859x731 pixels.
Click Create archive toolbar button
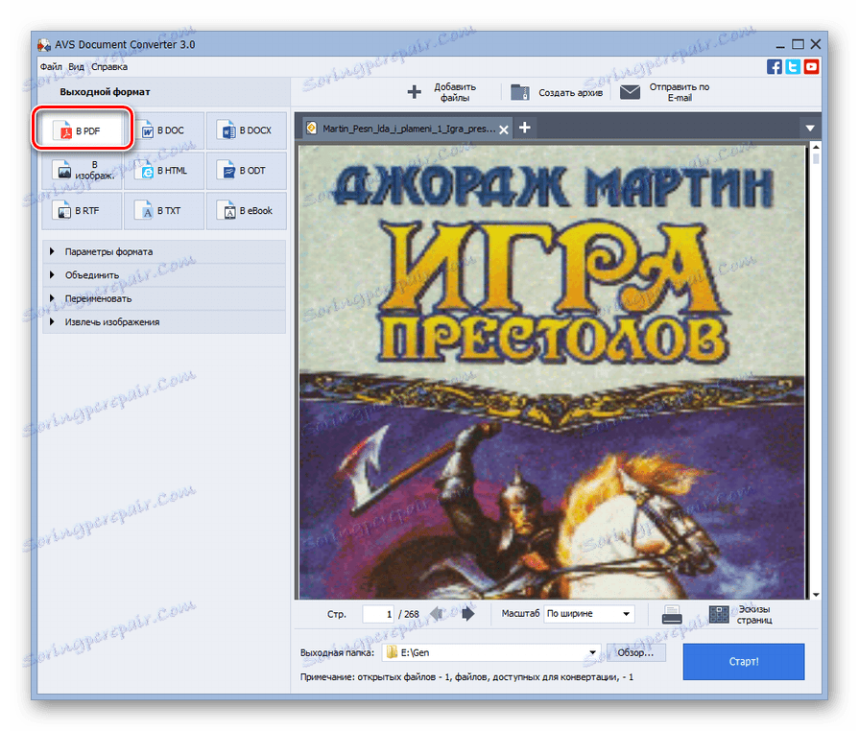point(557,92)
